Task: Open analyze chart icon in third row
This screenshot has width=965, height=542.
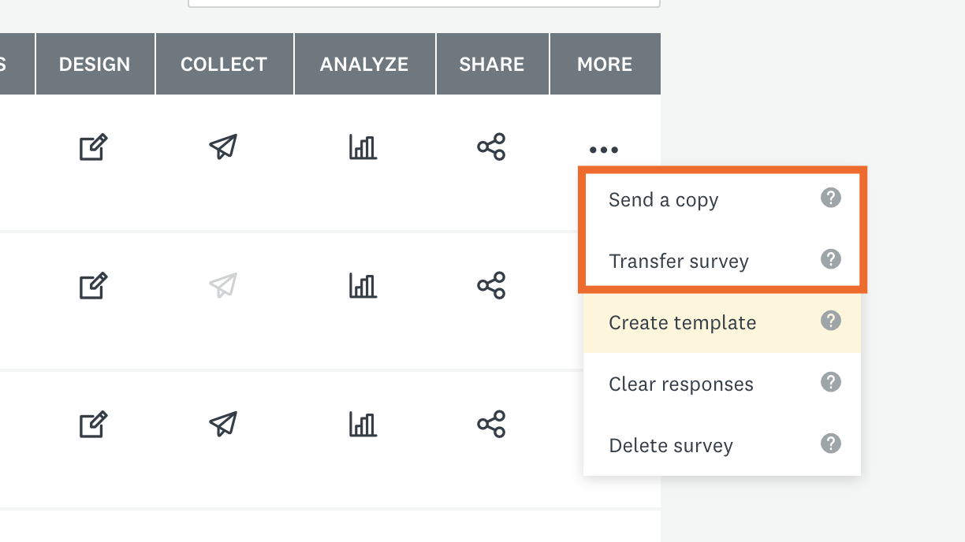Action: [x=363, y=424]
